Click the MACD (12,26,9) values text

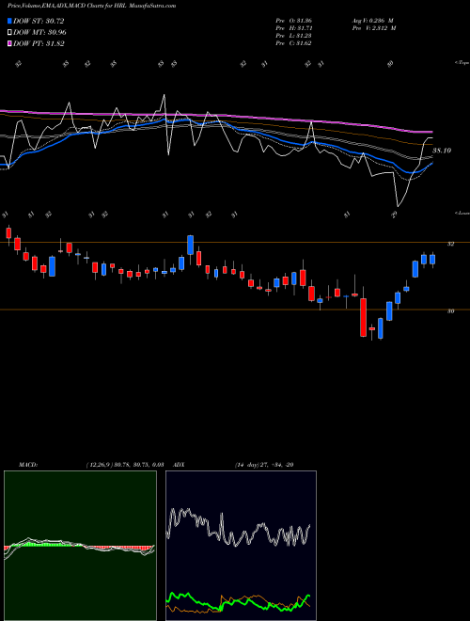(x=125, y=465)
